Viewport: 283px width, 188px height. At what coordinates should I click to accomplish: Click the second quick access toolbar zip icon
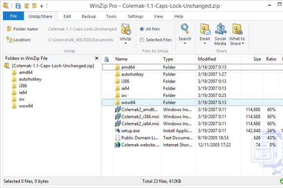(27, 6)
